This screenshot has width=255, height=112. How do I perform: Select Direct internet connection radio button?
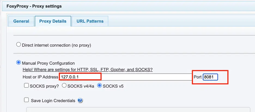(19, 45)
